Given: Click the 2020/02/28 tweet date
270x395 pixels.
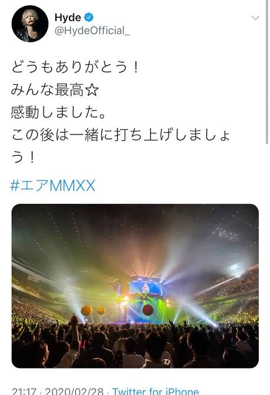Looking at the screenshot, I should [x=74, y=391].
